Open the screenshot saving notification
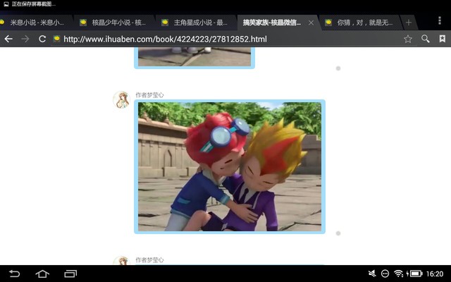 tap(30, 4)
